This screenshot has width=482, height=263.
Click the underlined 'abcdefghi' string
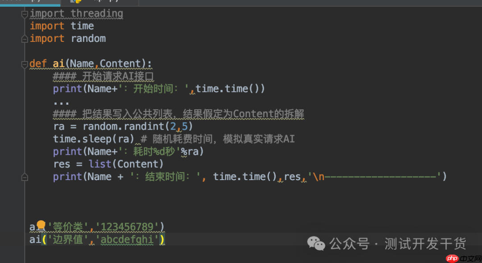[x=127, y=240]
